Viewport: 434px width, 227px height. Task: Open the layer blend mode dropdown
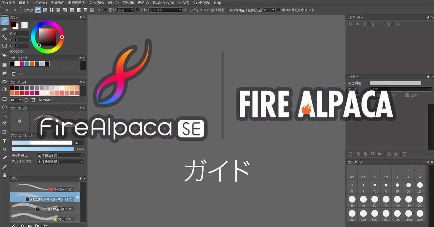point(401,89)
